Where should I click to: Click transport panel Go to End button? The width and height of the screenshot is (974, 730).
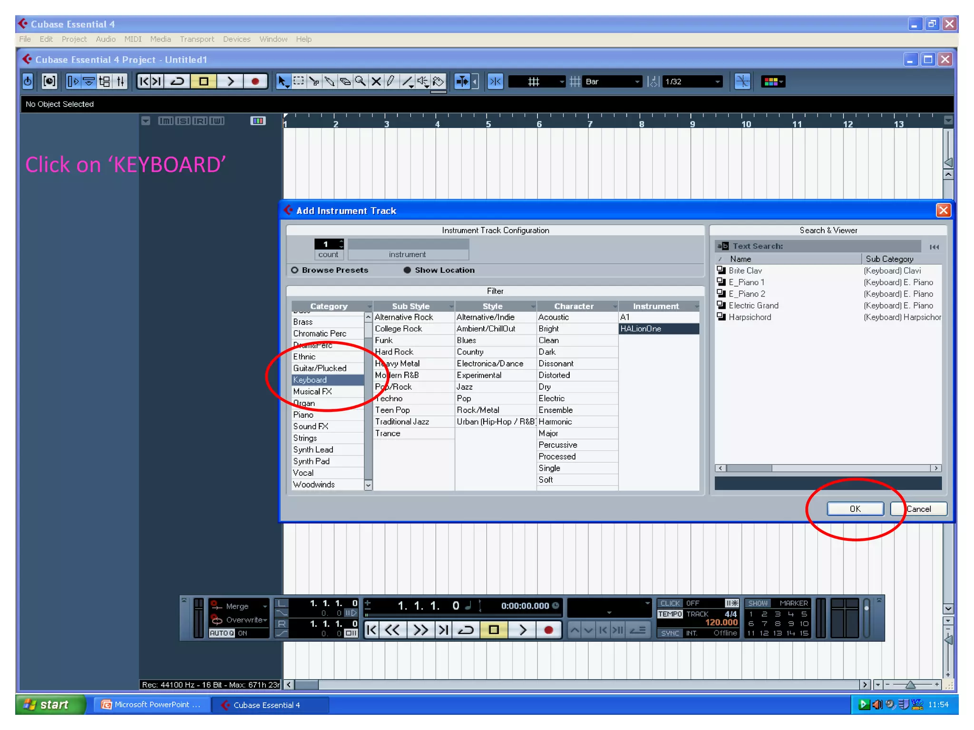point(443,630)
